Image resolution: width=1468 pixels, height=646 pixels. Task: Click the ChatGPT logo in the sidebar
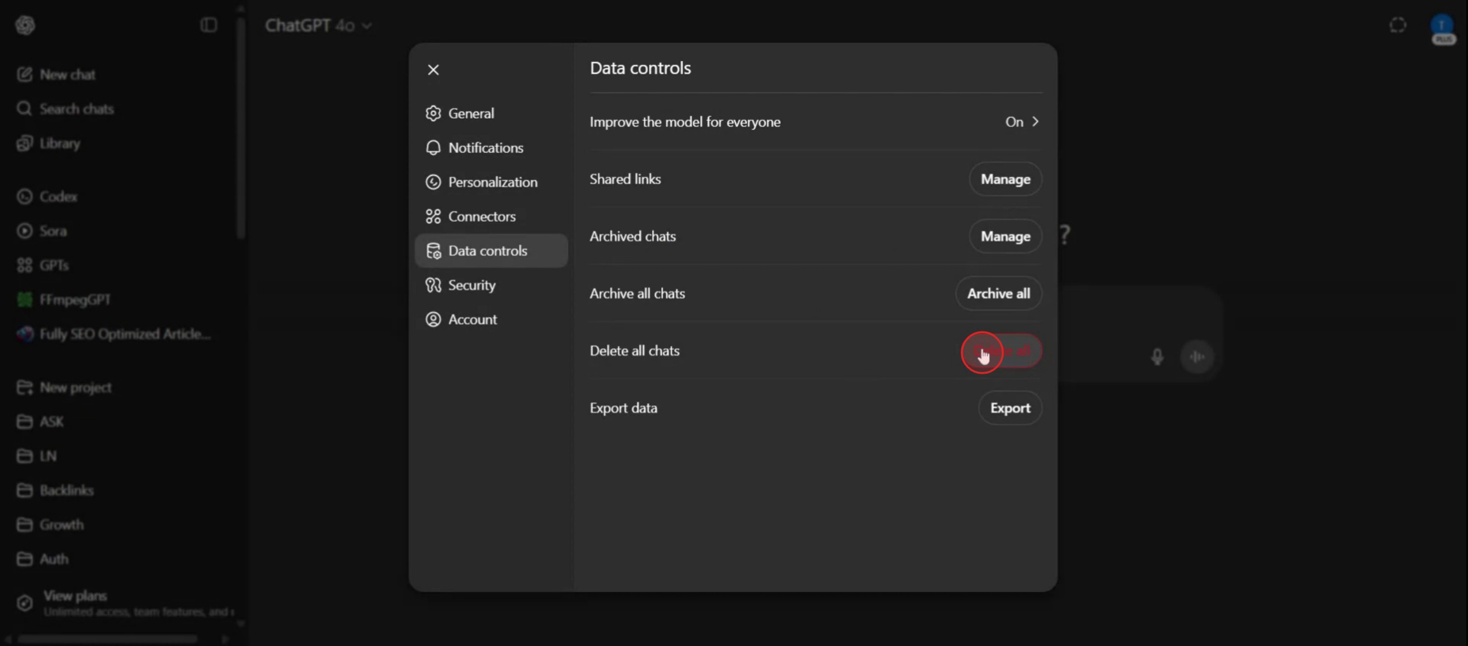pos(25,25)
